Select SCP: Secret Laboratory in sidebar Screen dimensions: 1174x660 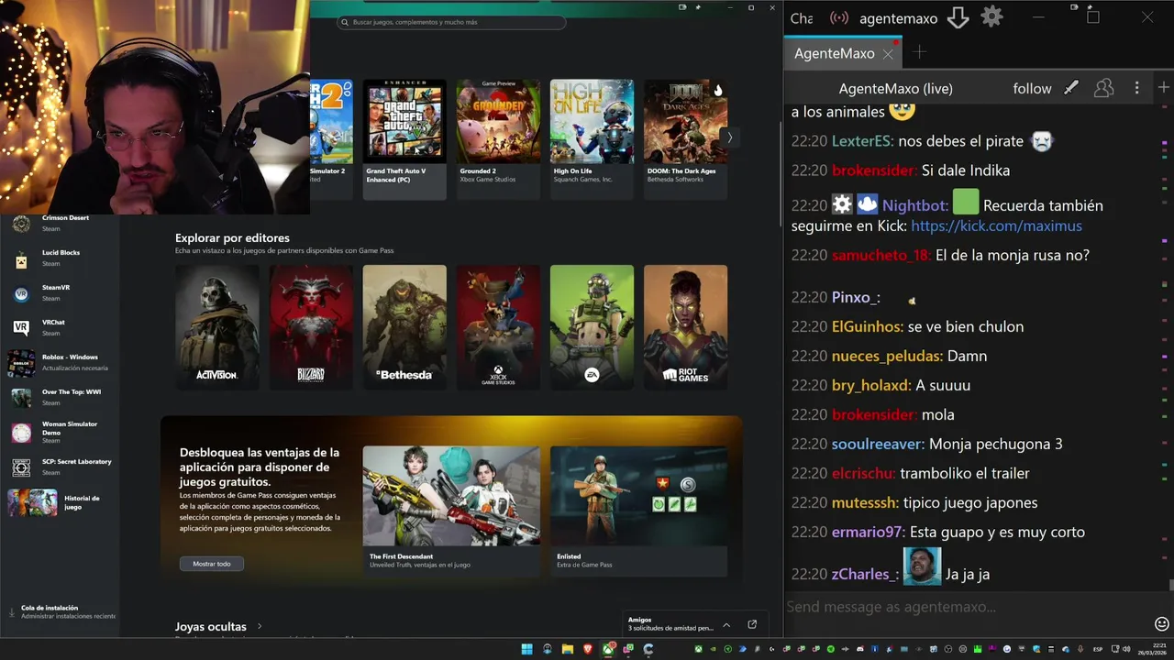(x=61, y=467)
